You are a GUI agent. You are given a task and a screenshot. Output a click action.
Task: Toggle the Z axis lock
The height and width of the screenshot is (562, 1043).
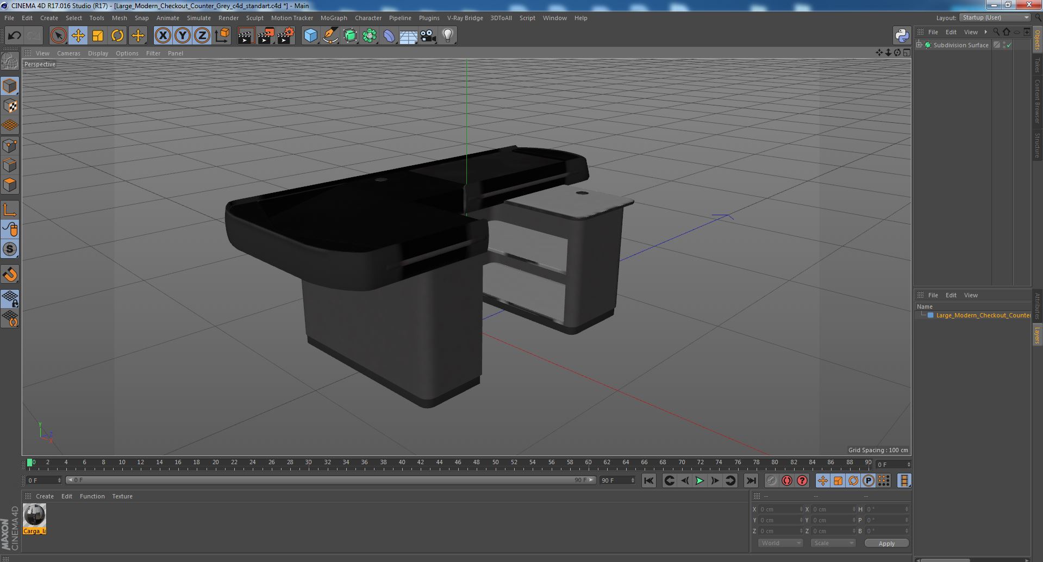tap(202, 36)
